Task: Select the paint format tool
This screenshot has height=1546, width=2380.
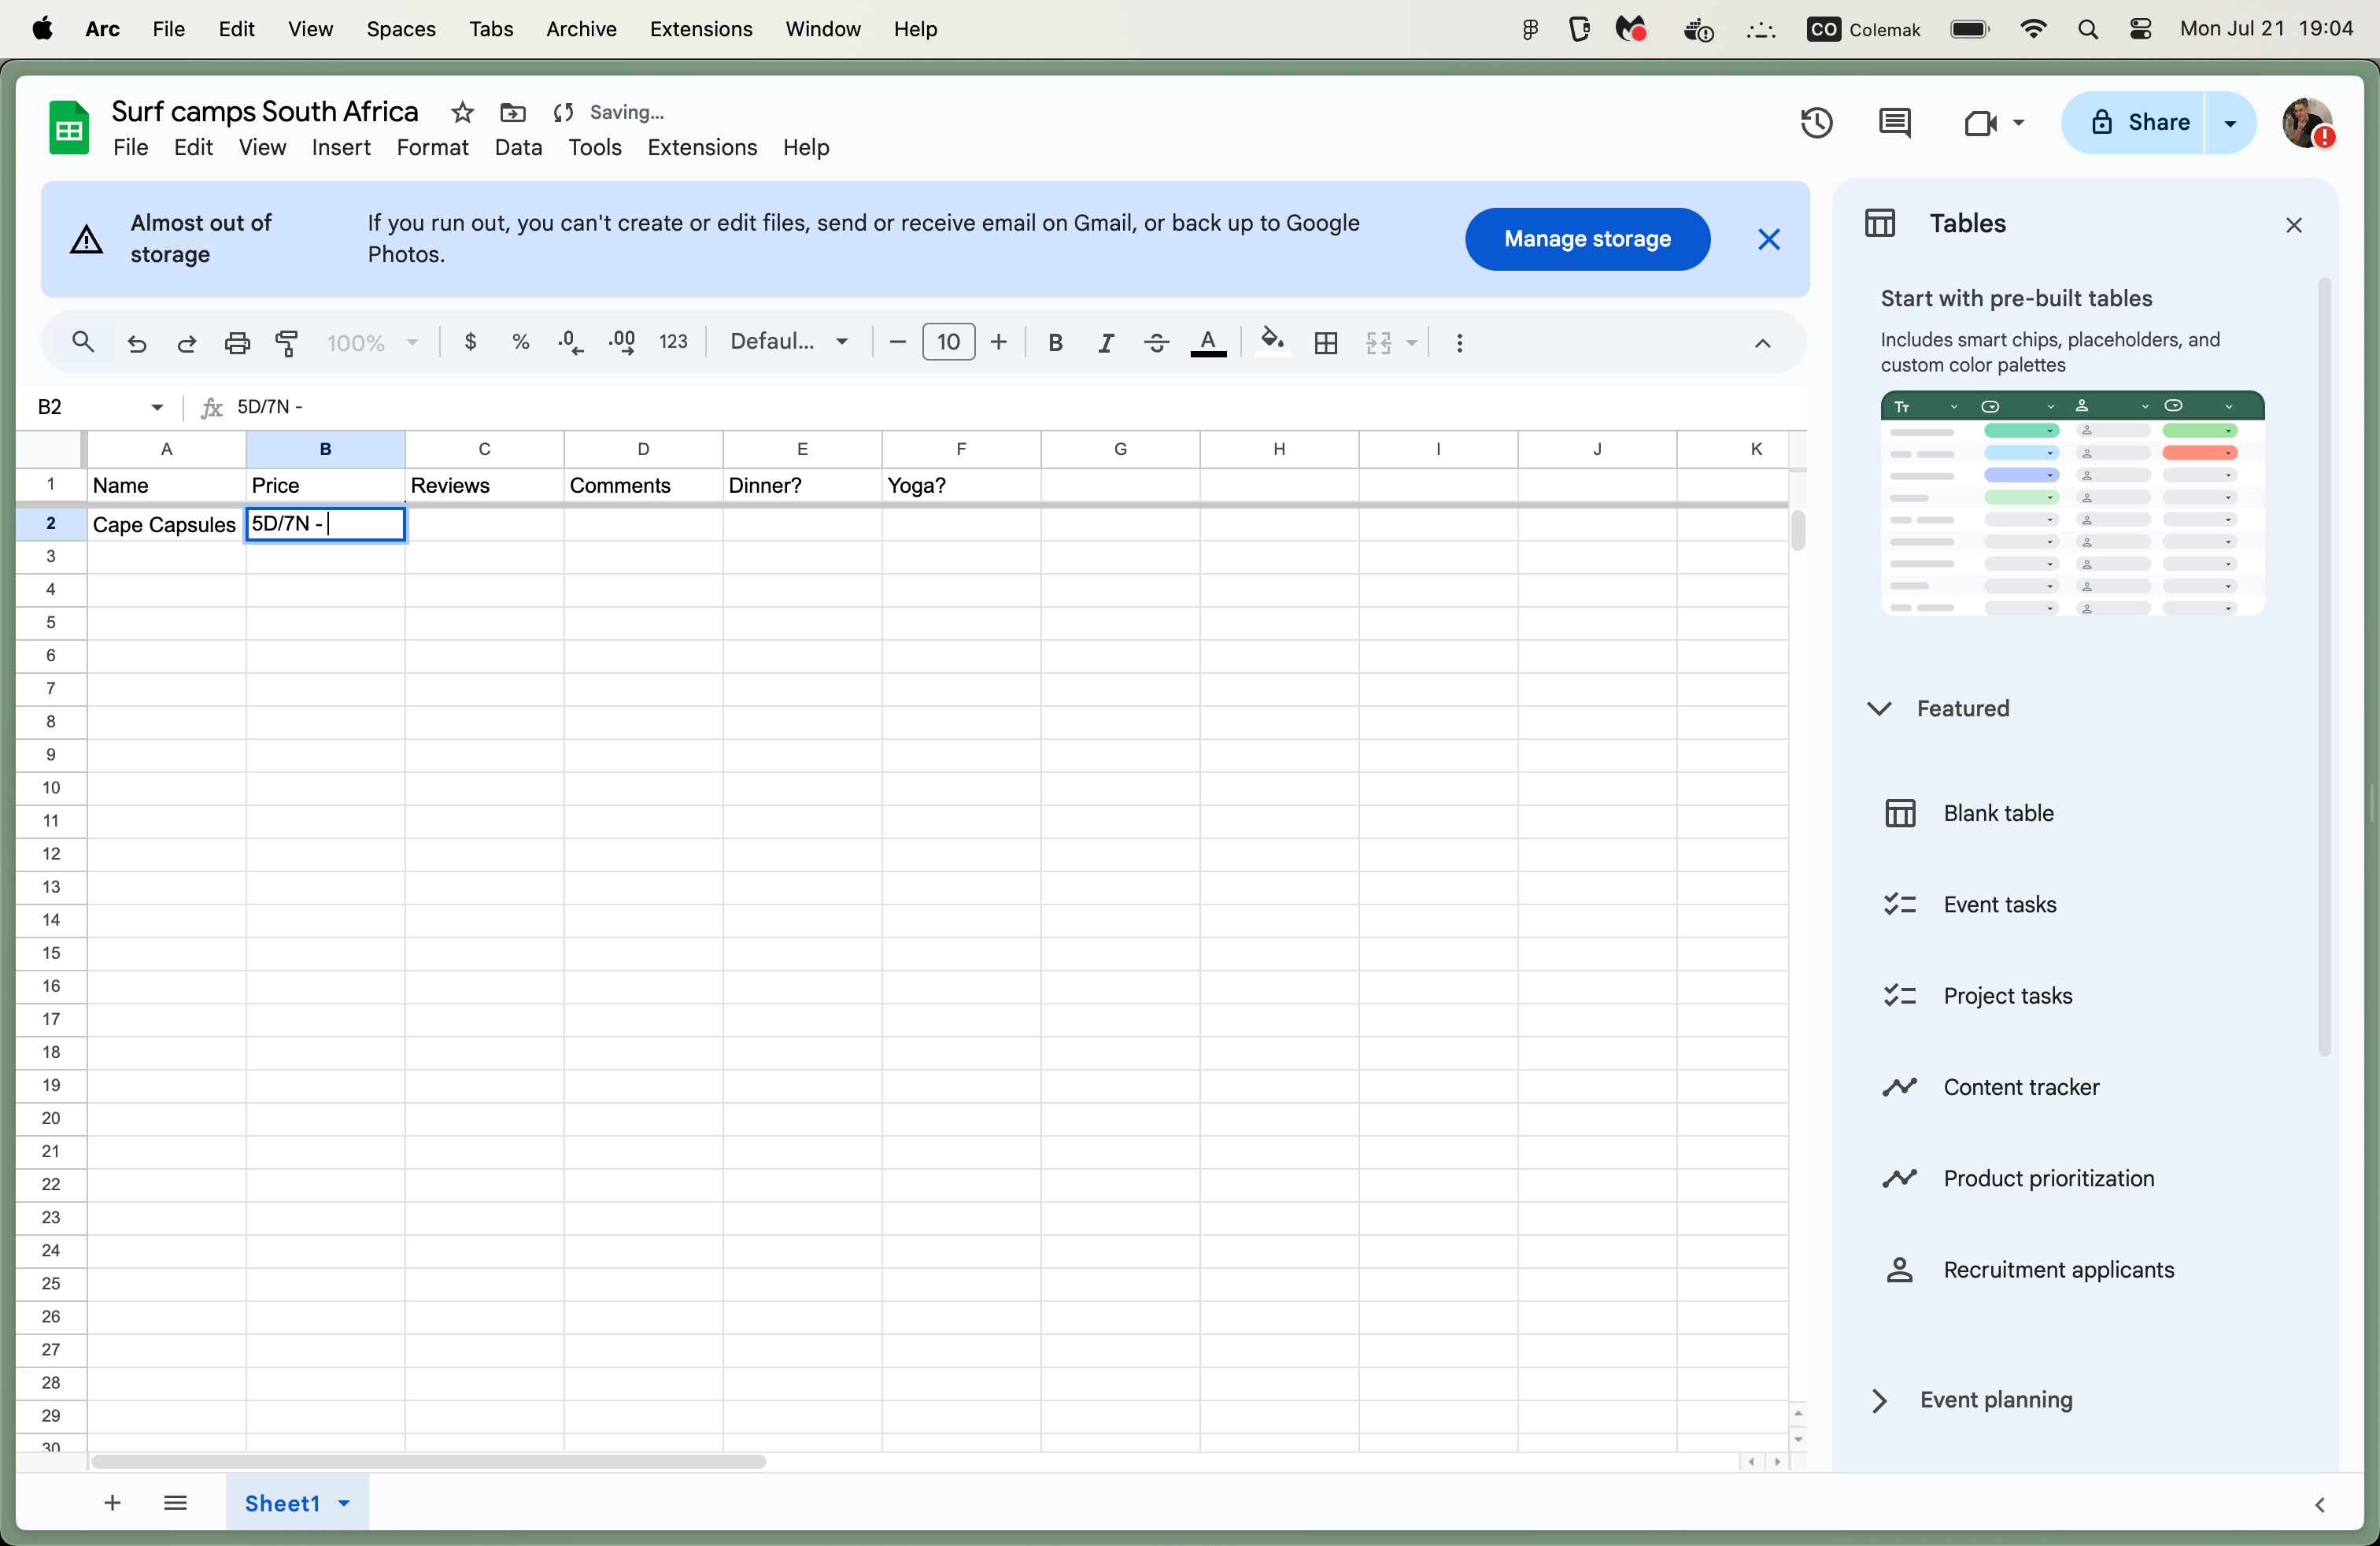Action: pos(287,343)
